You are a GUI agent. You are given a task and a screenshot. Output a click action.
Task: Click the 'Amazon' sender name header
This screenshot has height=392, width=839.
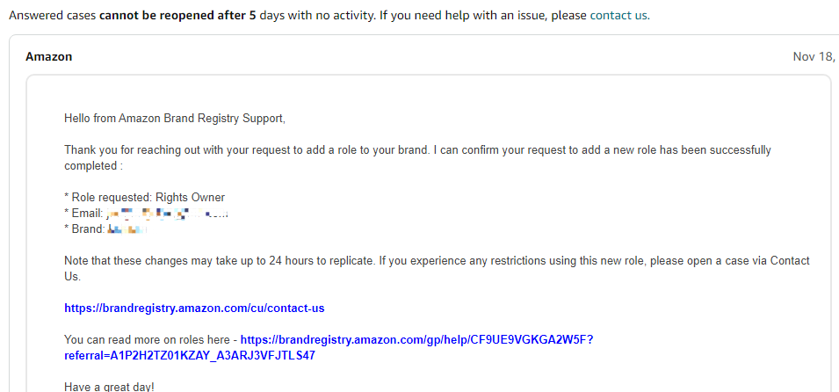pos(48,57)
